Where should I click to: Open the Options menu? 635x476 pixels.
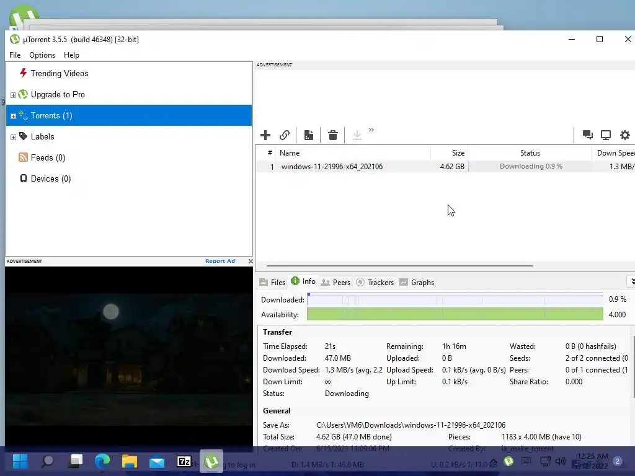click(x=42, y=55)
